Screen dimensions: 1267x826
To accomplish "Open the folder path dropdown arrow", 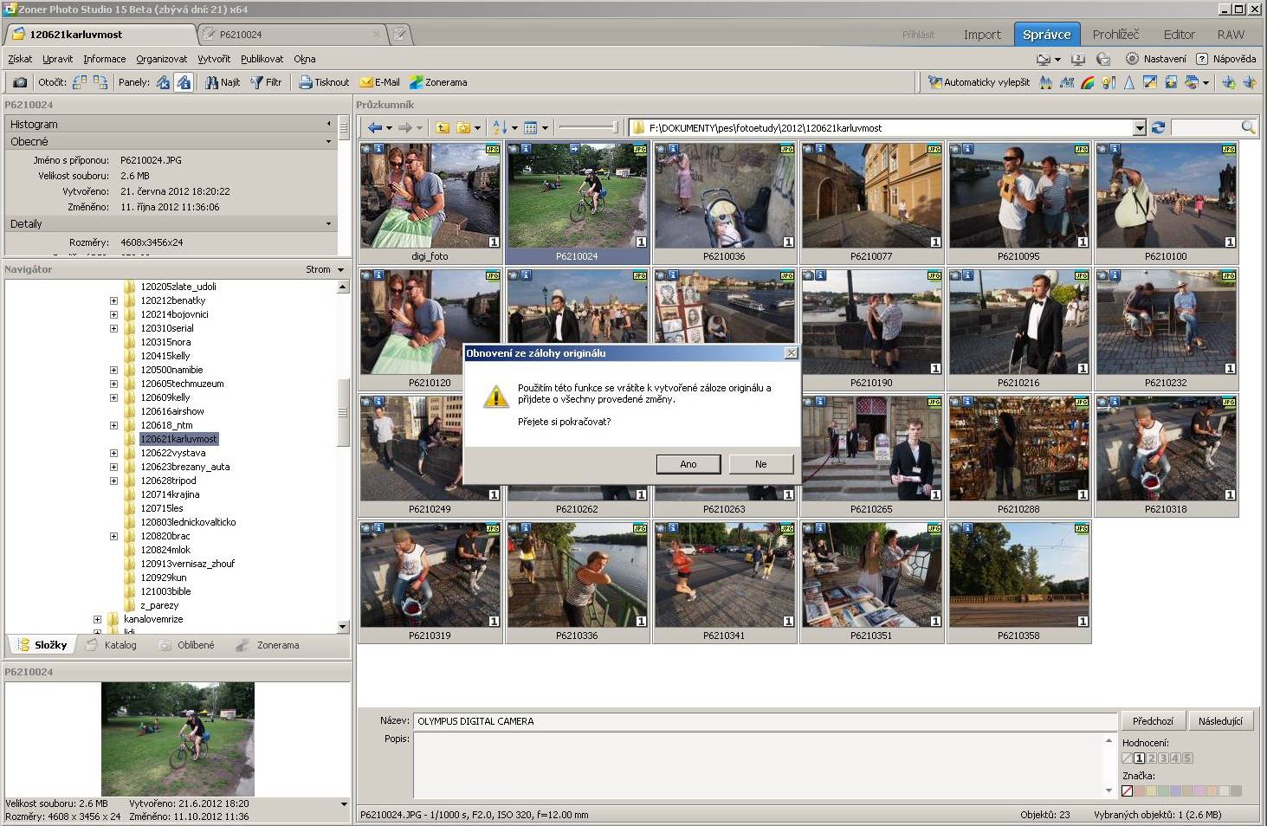I will tap(1139, 128).
